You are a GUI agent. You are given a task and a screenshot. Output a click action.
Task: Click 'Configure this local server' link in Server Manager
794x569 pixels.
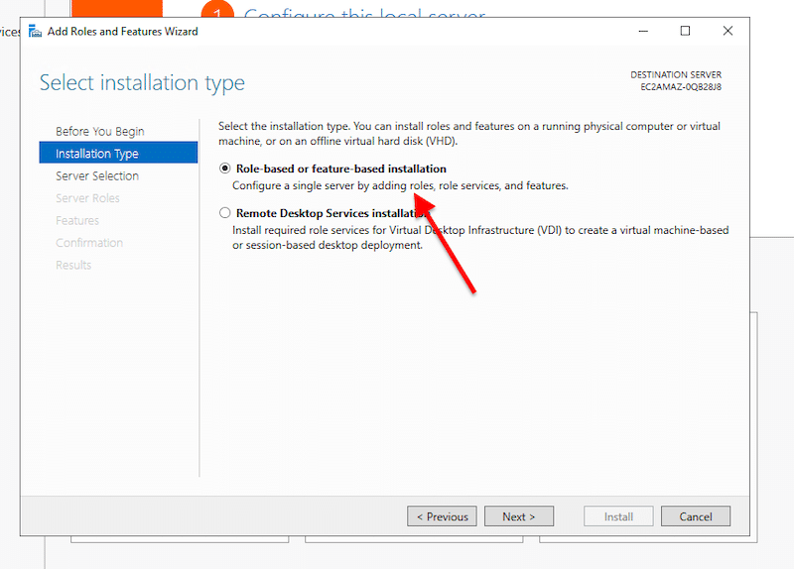pyautogui.click(x=364, y=12)
